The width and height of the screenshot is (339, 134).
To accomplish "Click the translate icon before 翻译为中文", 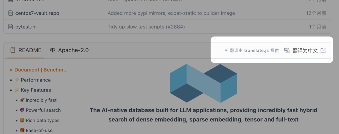I will point(287,51).
